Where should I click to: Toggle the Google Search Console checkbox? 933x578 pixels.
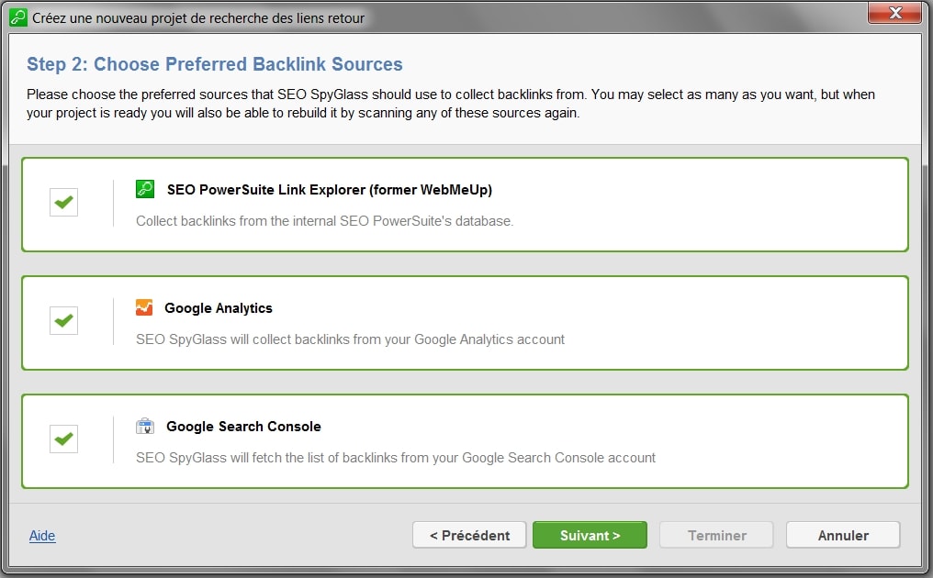click(63, 439)
